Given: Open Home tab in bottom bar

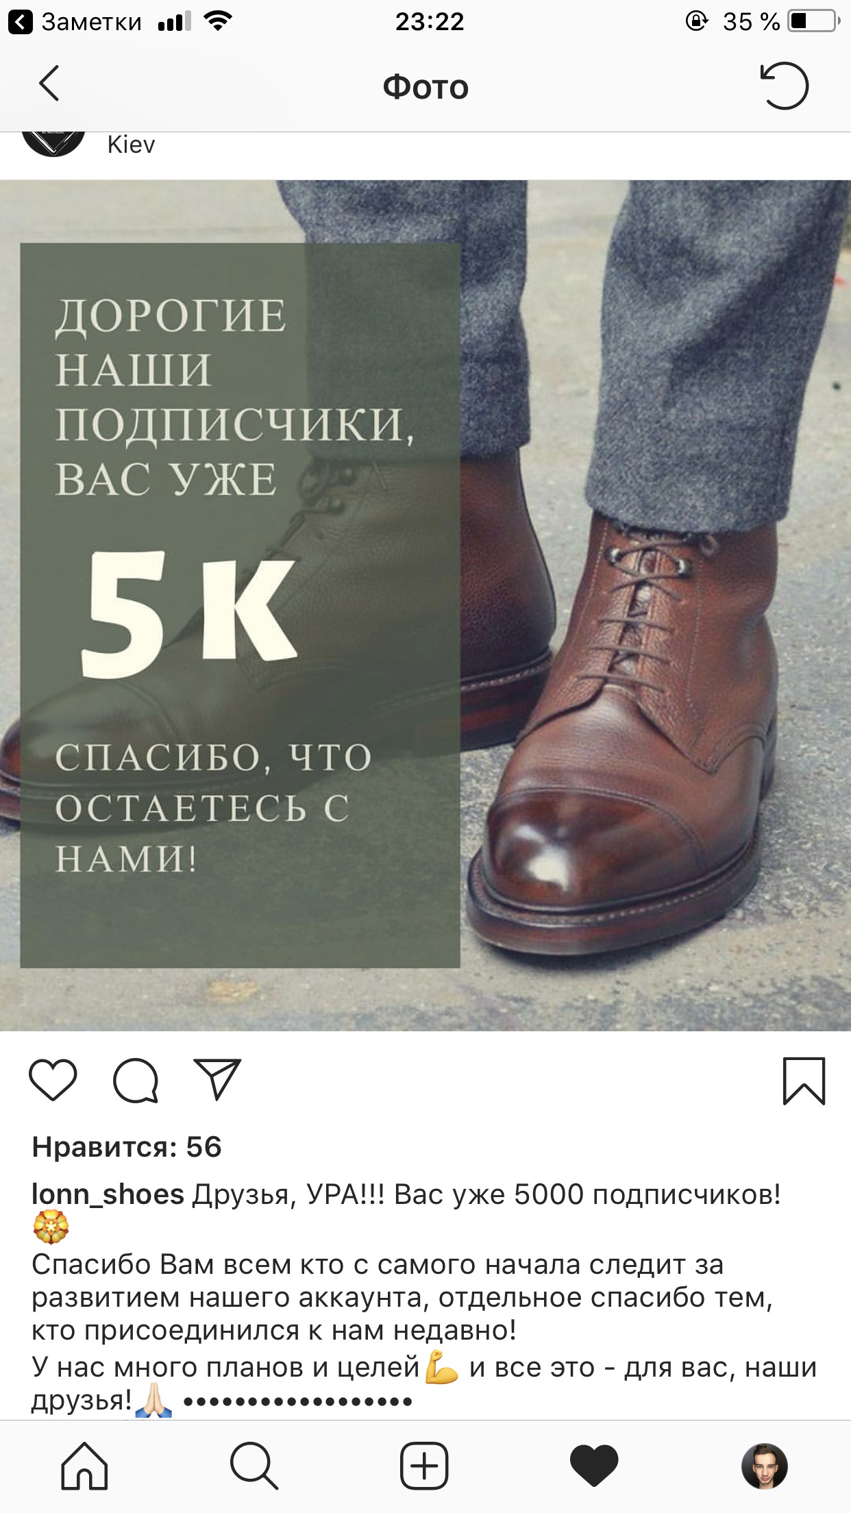Looking at the screenshot, I should pos(84,1466).
